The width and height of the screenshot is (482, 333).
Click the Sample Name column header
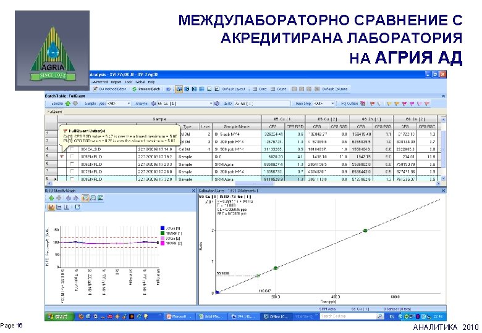(237, 126)
